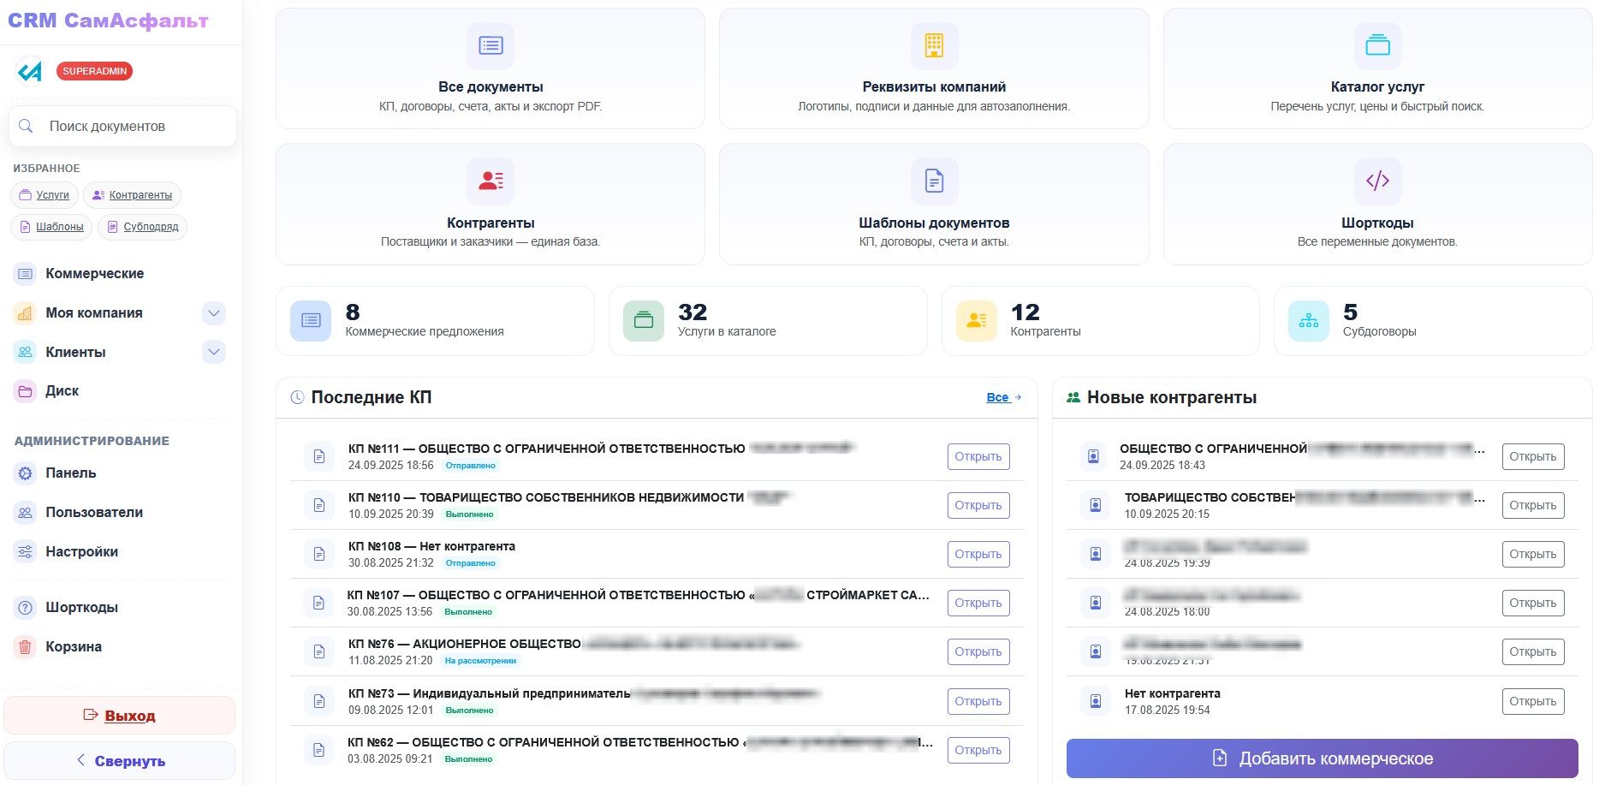Open КП №107 with Открыть
The image size is (1617, 785).
pos(978,603)
